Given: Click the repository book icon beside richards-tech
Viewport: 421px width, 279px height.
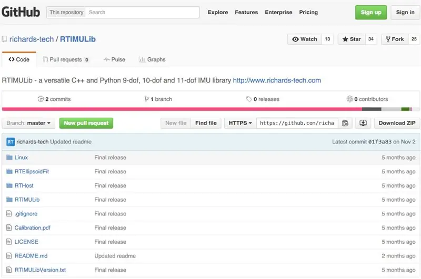Looking at the screenshot, I should tap(4, 39).
